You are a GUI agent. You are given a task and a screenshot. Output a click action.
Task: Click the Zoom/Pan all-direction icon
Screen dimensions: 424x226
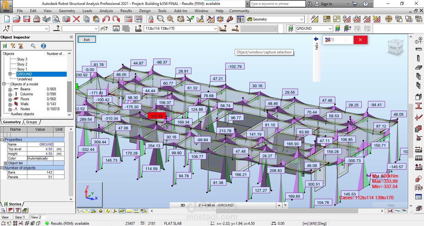click(170, 19)
